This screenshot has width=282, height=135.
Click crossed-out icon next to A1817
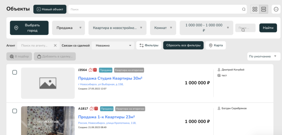tap(91, 109)
